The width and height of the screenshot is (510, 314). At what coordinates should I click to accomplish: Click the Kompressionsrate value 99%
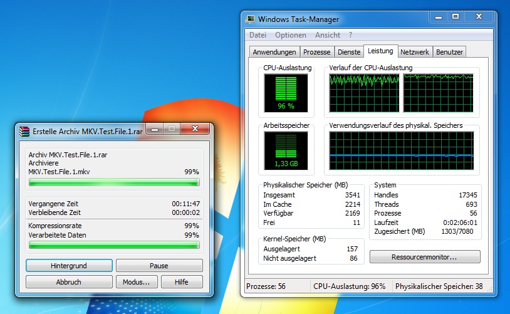click(x=192, y=226)
